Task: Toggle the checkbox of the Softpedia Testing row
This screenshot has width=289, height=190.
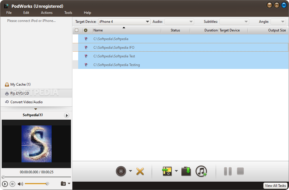Action: [x=76, y=65]
